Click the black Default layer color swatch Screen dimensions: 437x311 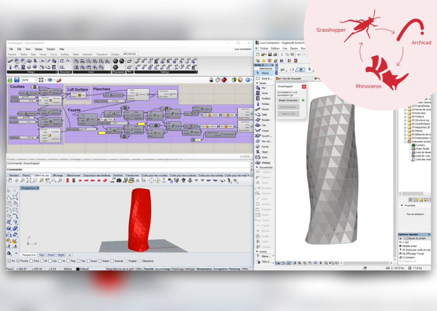point(78,269)
